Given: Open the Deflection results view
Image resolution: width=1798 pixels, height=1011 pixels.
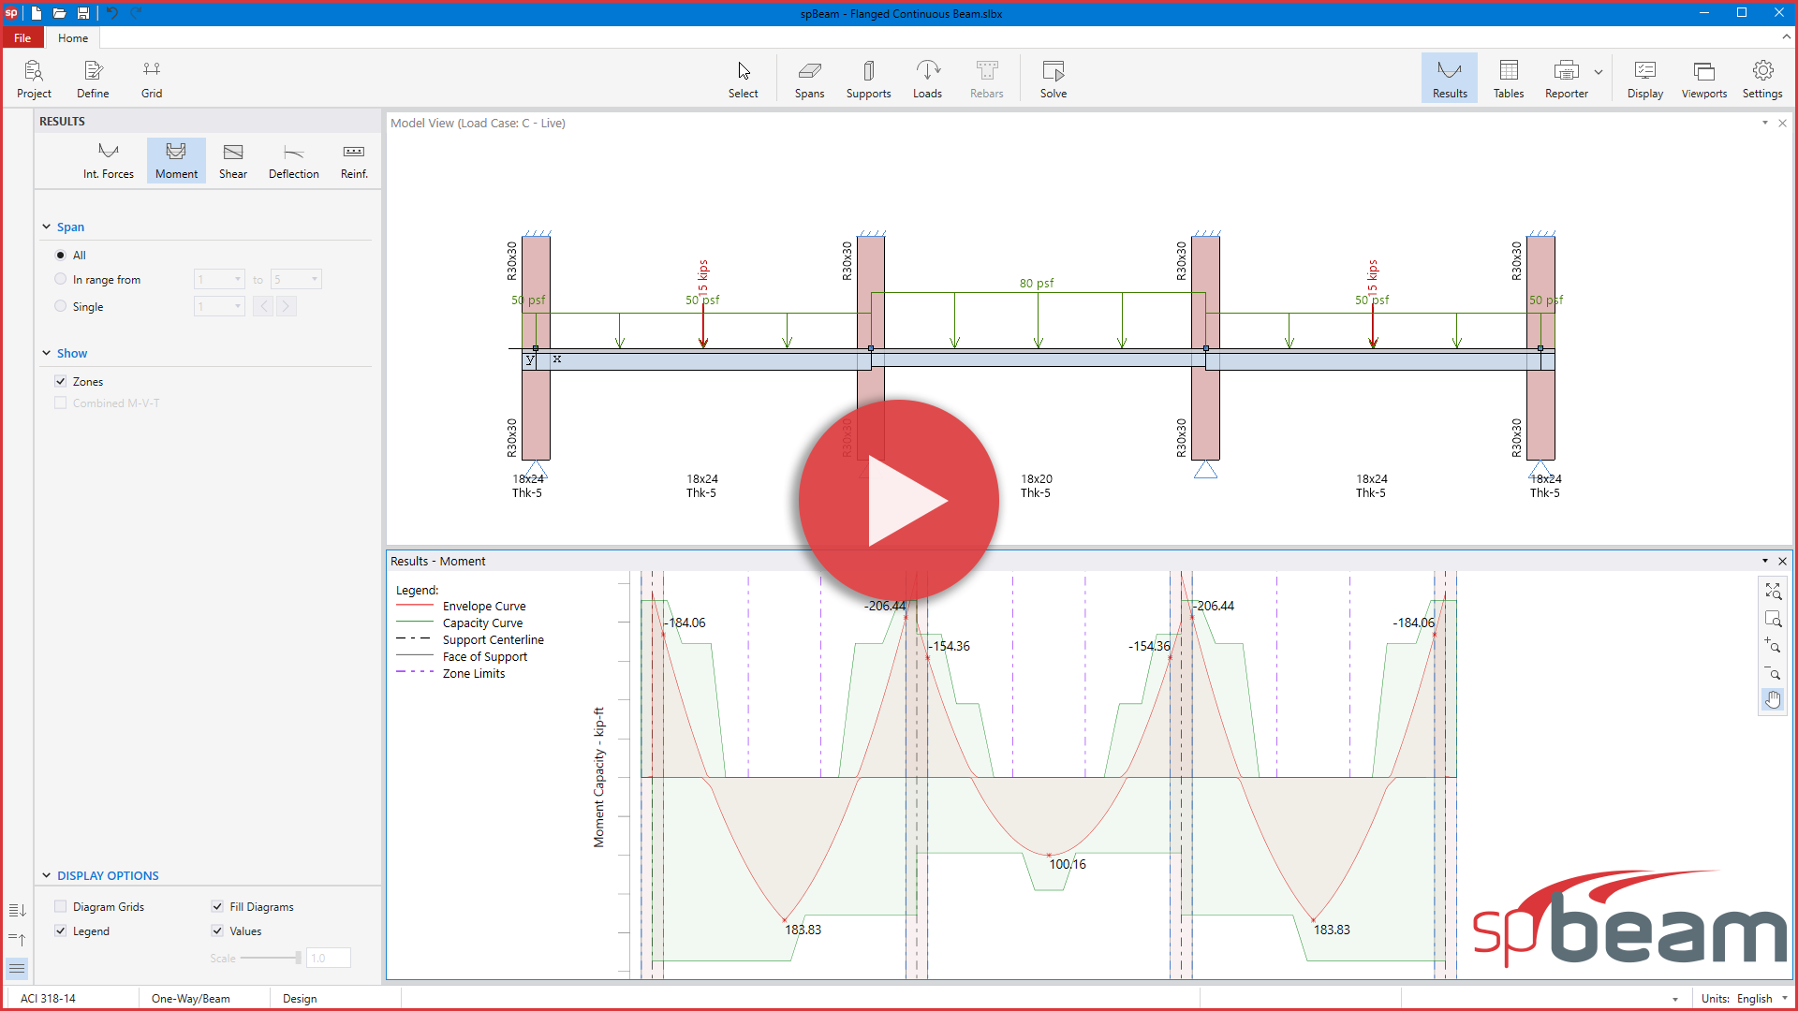Looking at the screenshot, I should tap(293, 160).
